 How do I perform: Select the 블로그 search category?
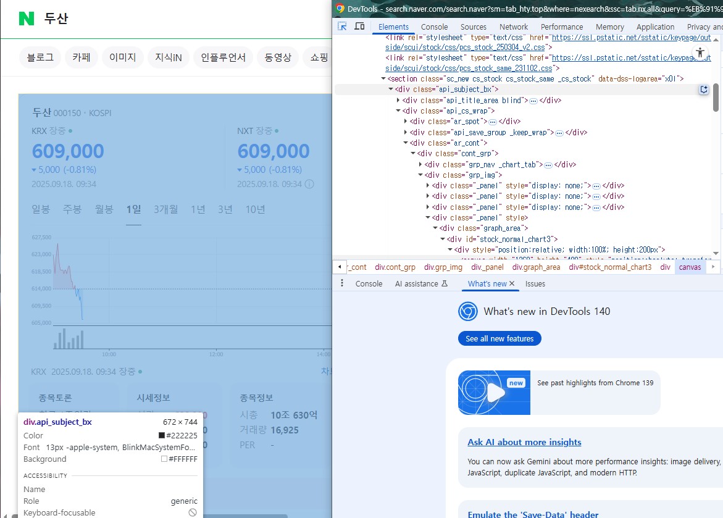point(40,57)
